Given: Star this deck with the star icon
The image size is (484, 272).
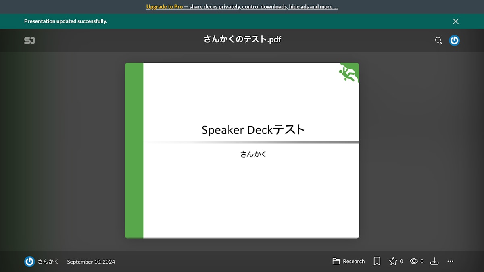Looking at the screenshot, I should (x=393, y=262).
